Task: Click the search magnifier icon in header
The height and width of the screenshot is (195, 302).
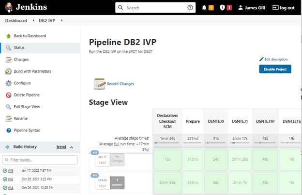Action: pyautogui.click(x=121, y=8)
